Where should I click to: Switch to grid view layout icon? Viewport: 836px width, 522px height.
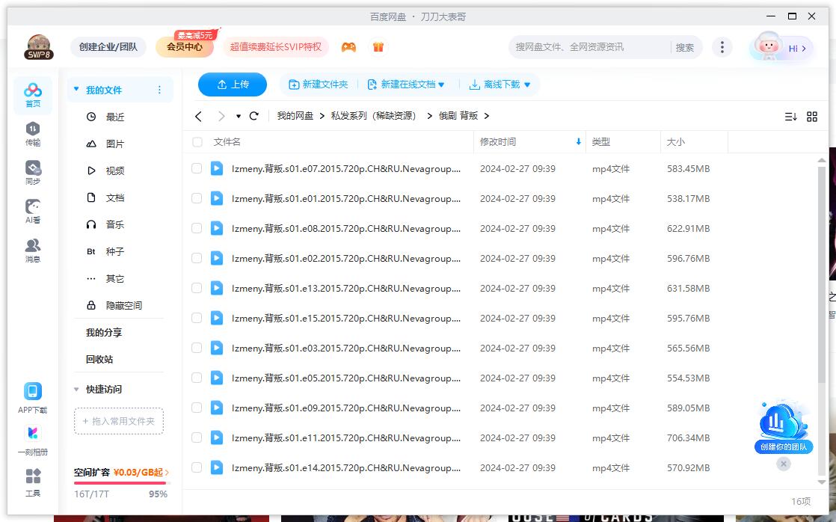click(x=812, y=116)
